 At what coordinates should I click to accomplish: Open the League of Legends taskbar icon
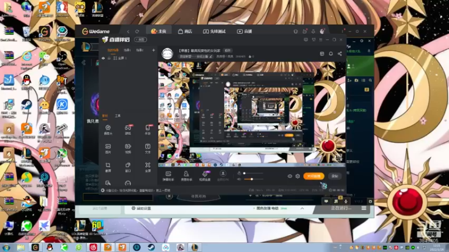[x=195, y=247]
